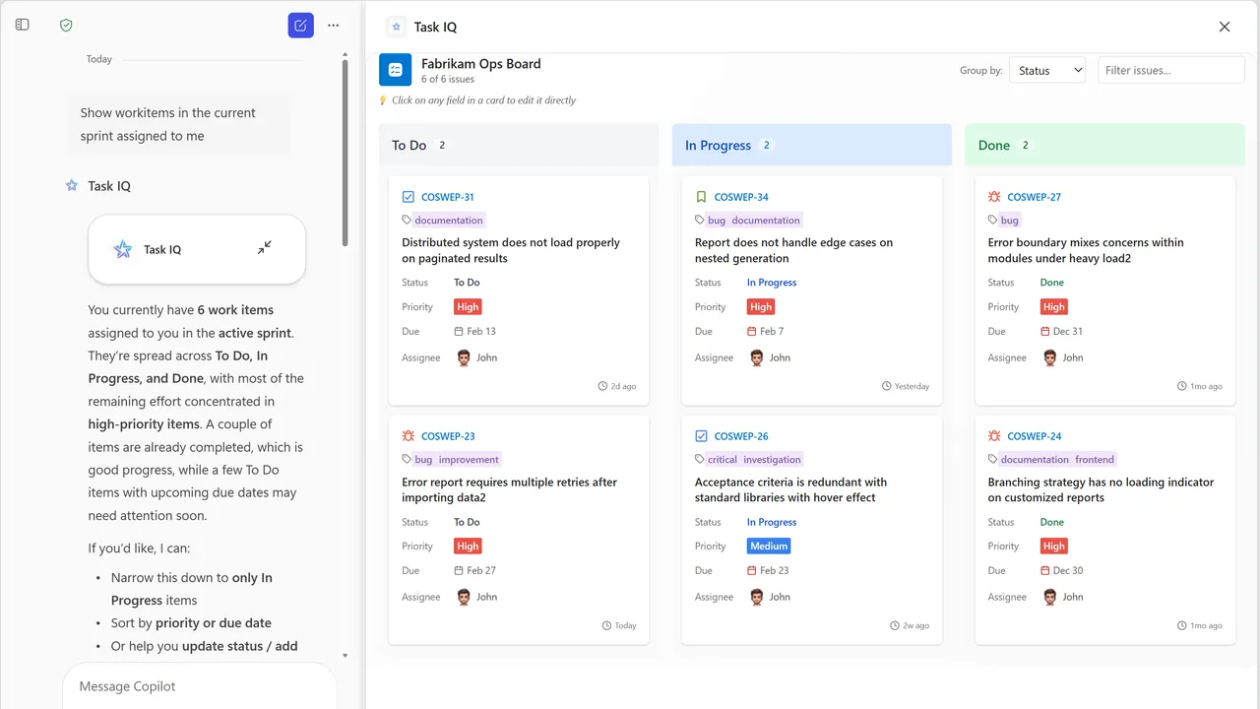Close the Task IQ panel
1260x709 pixels.
point(1225,27)
